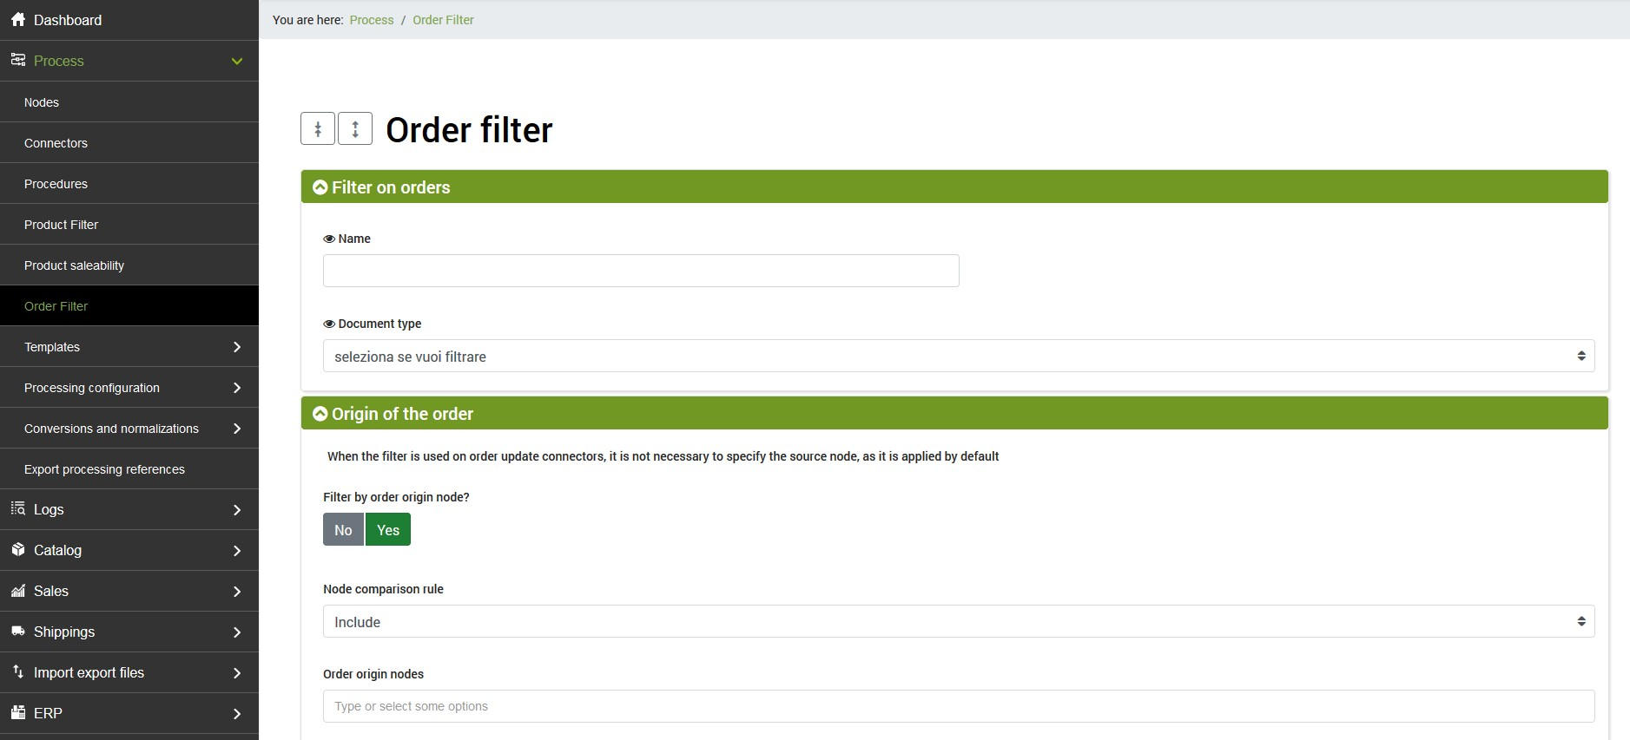
Task: Open the Node comparison rule dropdown
Action: click(x=958, y=622)
